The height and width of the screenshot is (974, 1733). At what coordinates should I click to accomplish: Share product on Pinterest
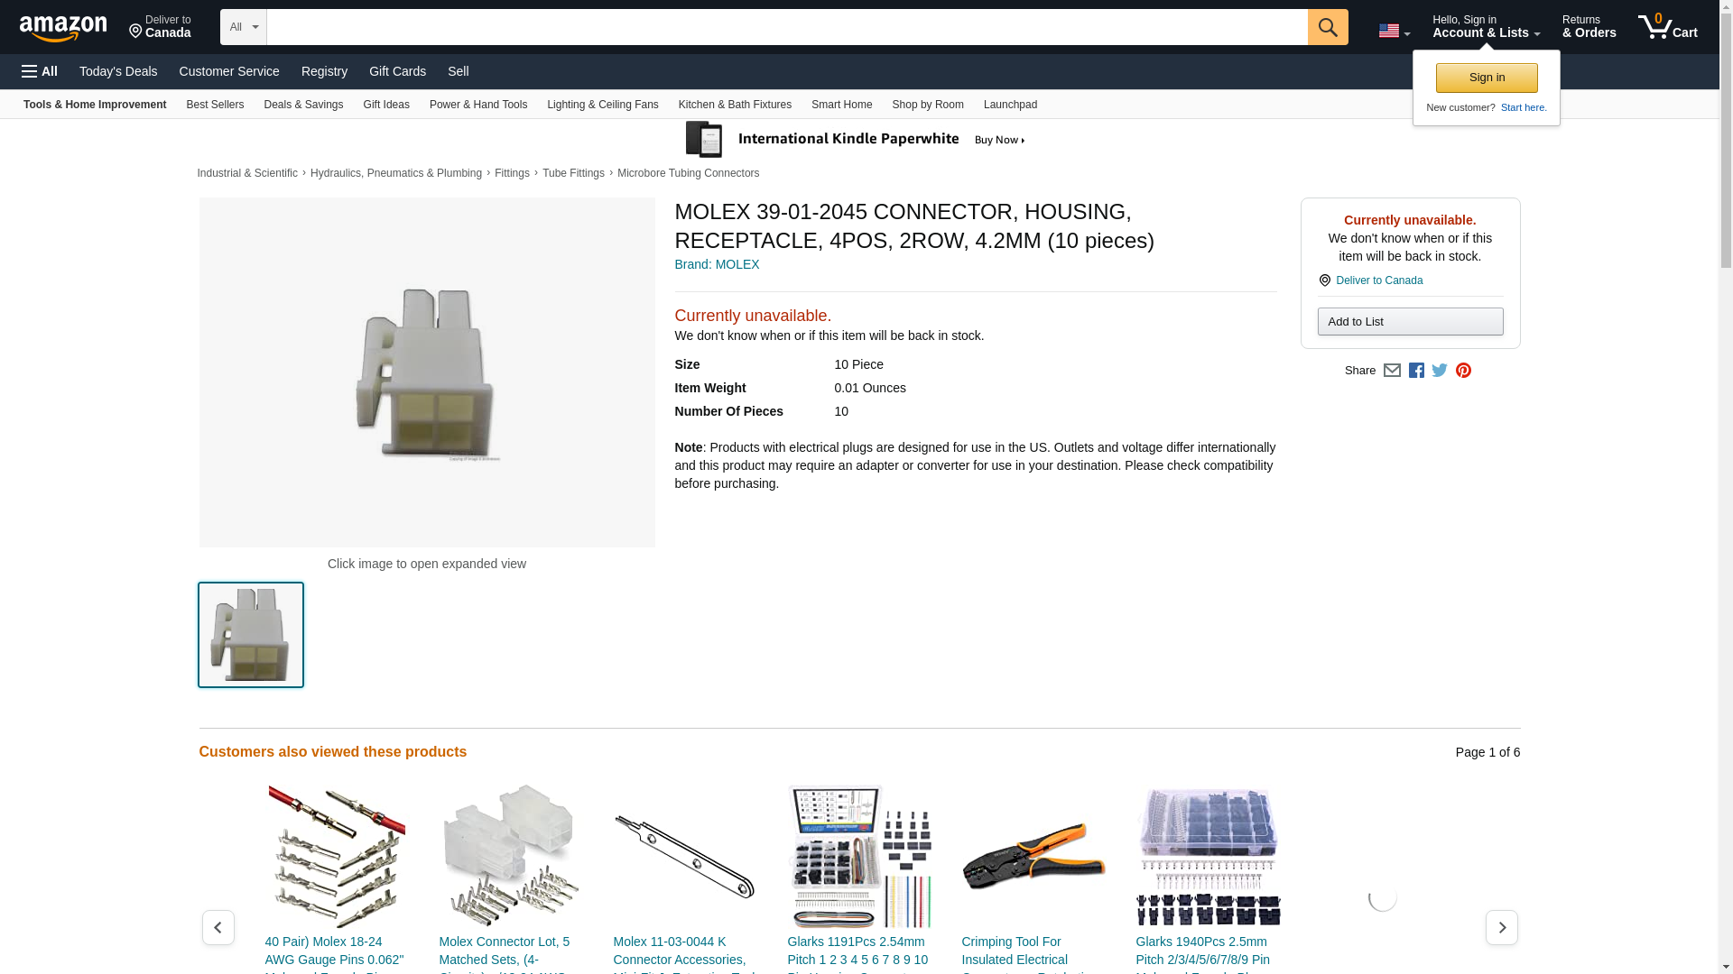pyautogui.click(x=1463, y=371)
